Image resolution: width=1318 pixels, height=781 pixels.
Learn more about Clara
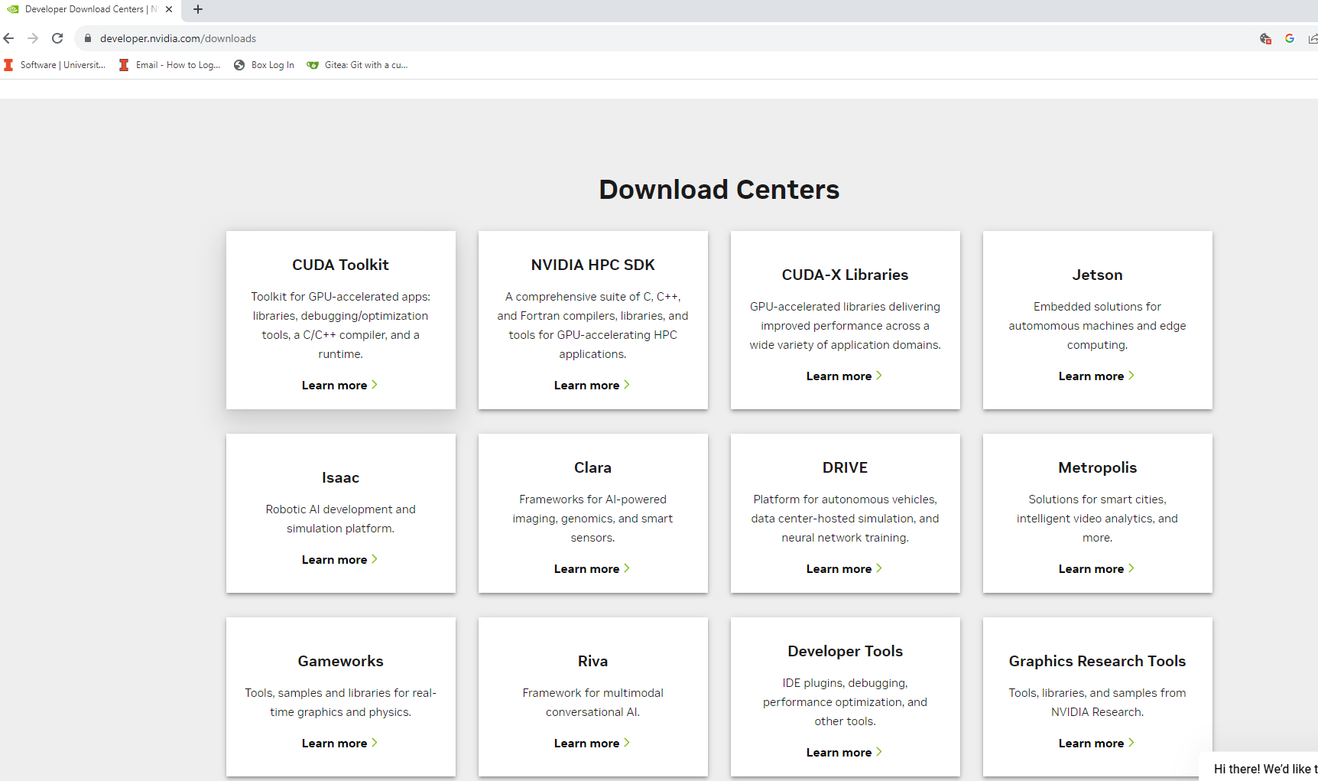592,569
